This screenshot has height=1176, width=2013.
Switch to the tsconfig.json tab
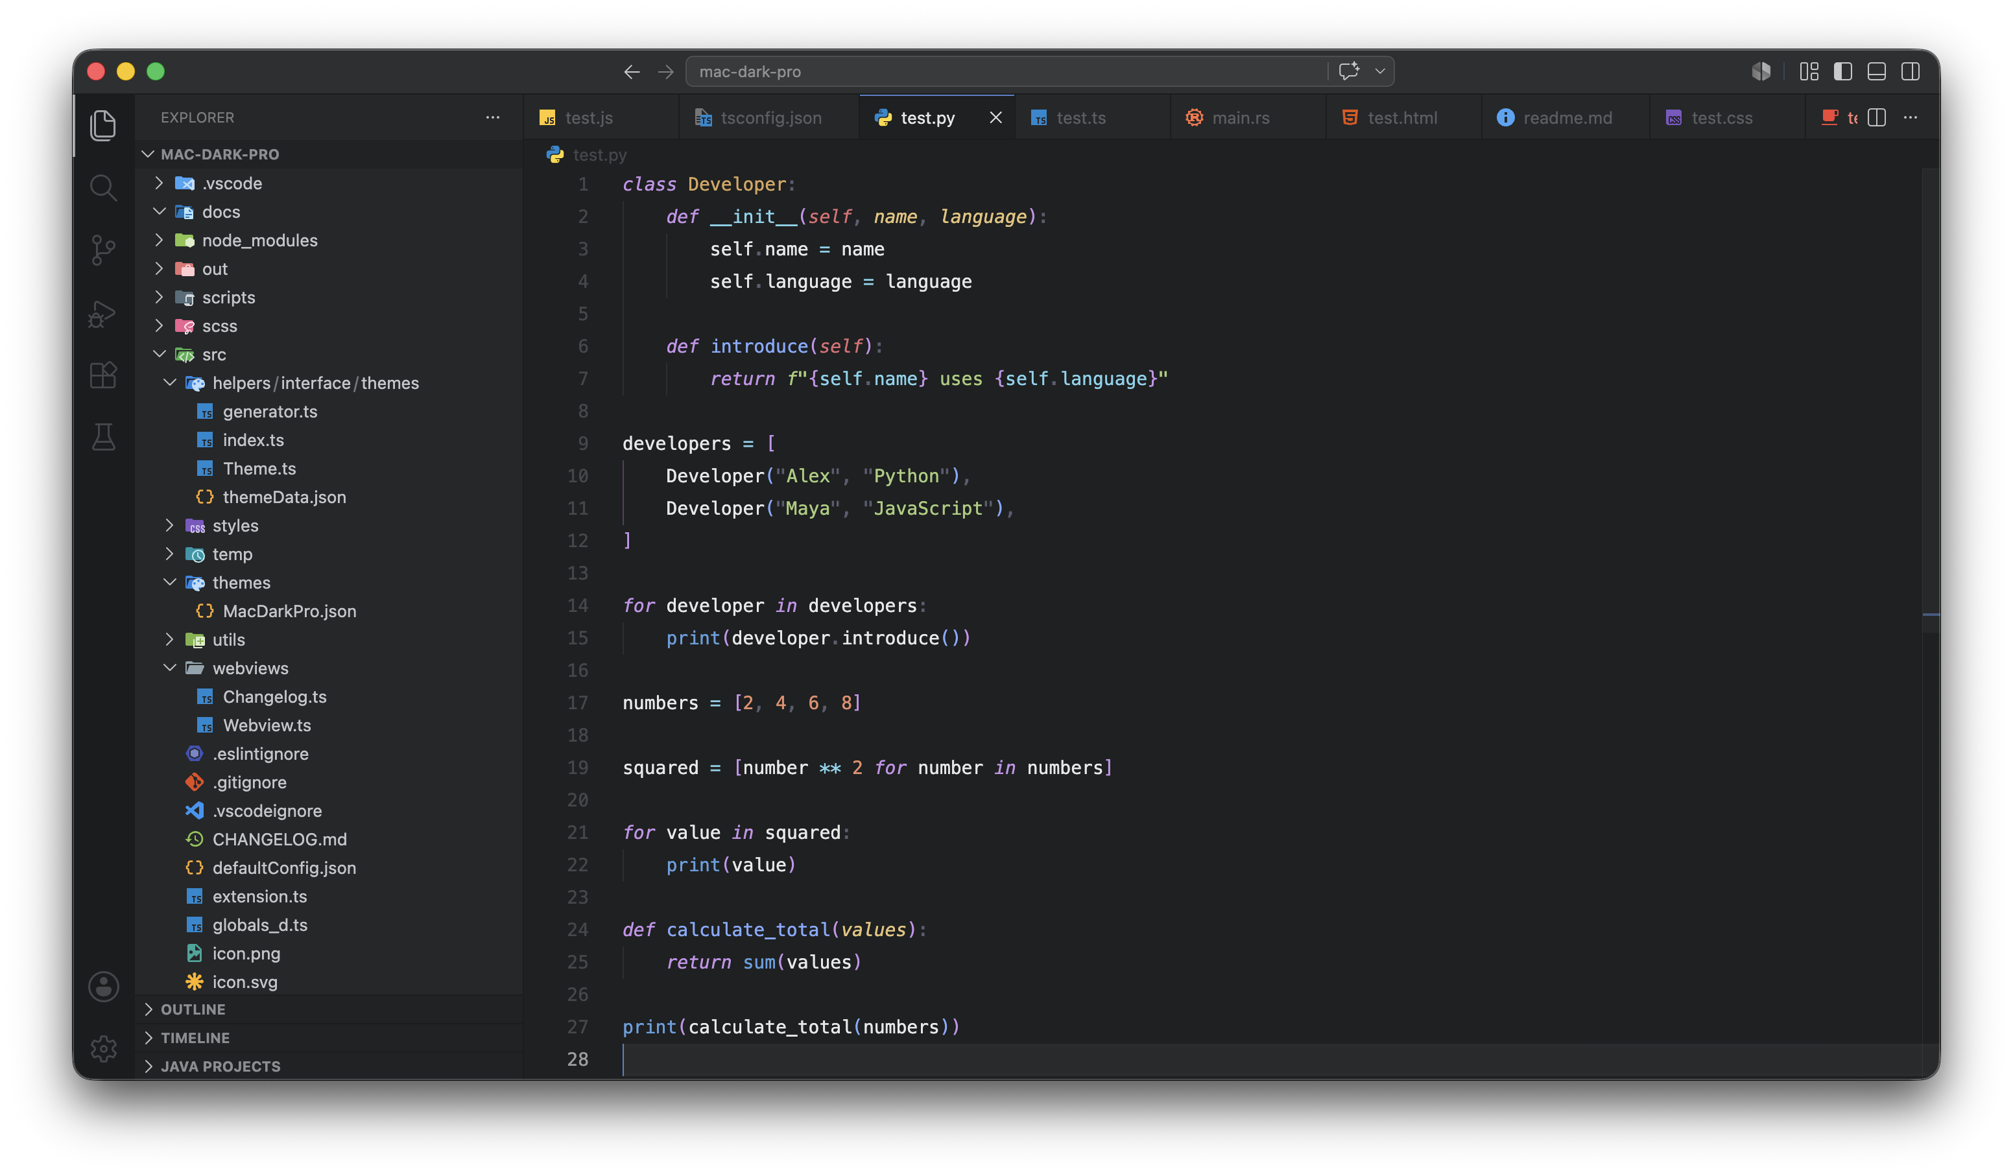(768, 117)
